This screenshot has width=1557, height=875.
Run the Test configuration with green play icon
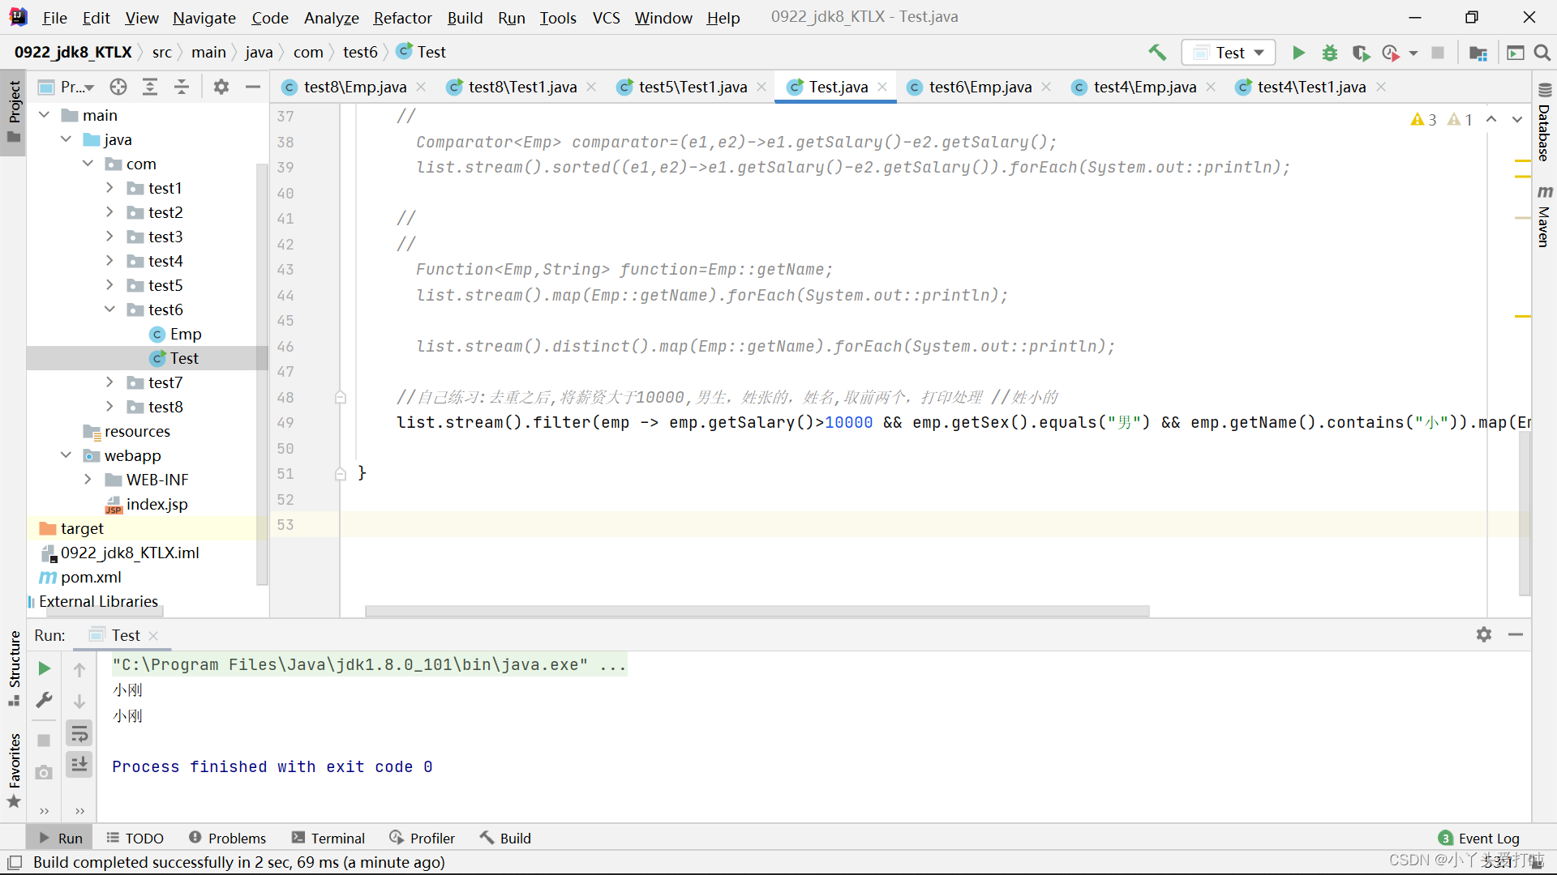1298,53
